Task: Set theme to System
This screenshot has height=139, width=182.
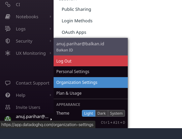Action: 116,113
